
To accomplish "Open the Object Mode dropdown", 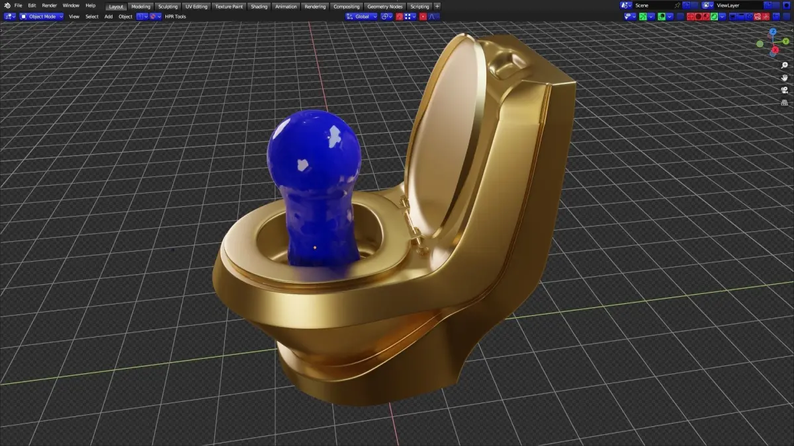I will point(41,17).
